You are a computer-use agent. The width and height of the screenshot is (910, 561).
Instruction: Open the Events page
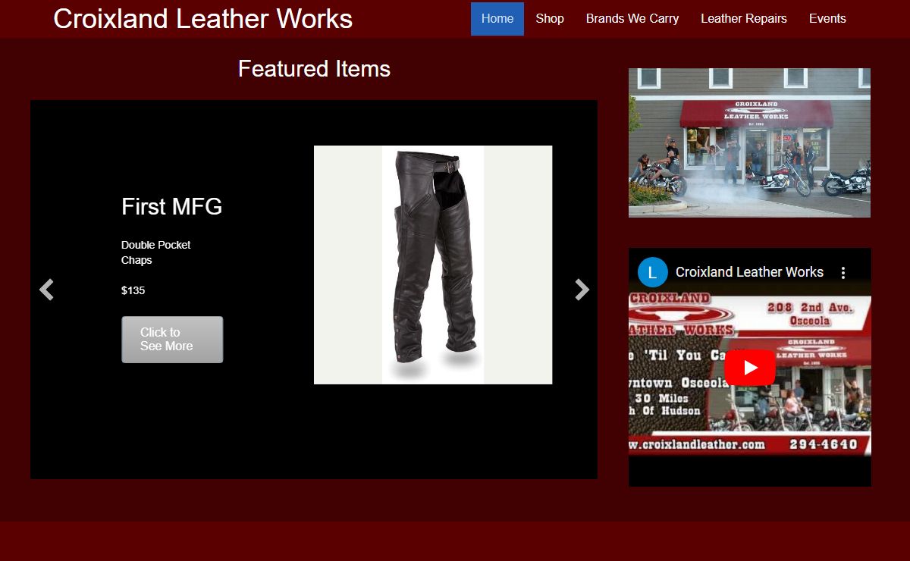827,19
